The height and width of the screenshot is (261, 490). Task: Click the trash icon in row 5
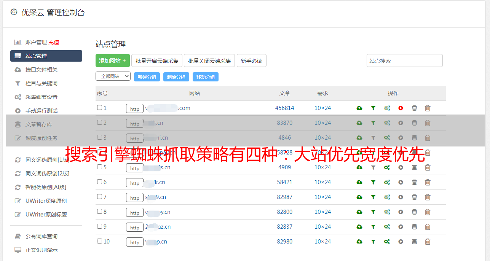428,167
